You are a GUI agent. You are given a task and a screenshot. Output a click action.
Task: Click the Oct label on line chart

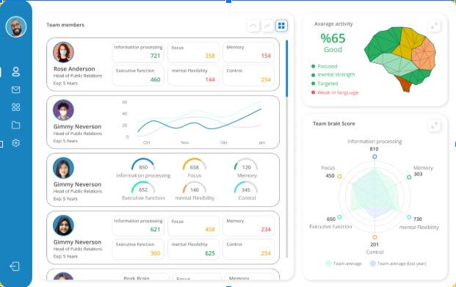(147, 142)
